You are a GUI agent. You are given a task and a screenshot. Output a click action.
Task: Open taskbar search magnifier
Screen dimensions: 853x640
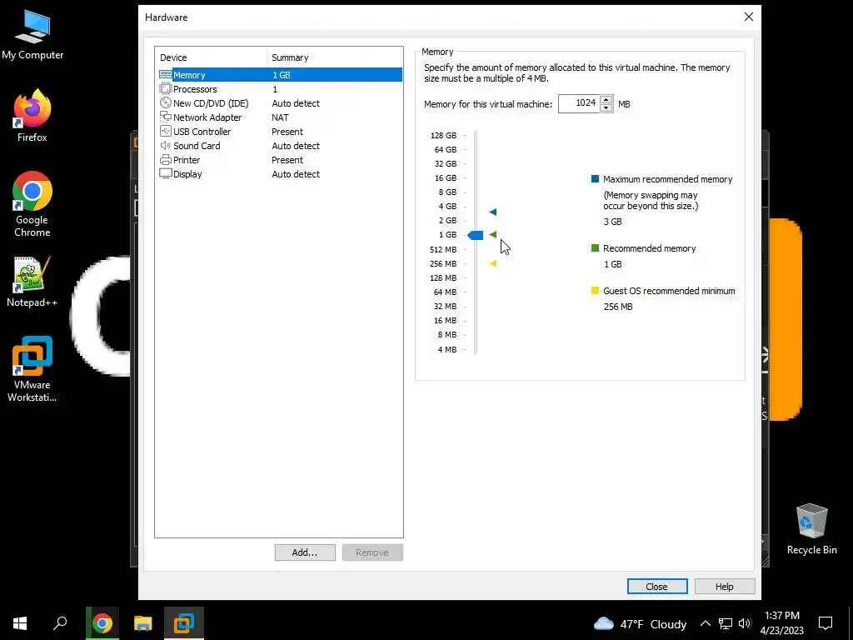point(60,623)
